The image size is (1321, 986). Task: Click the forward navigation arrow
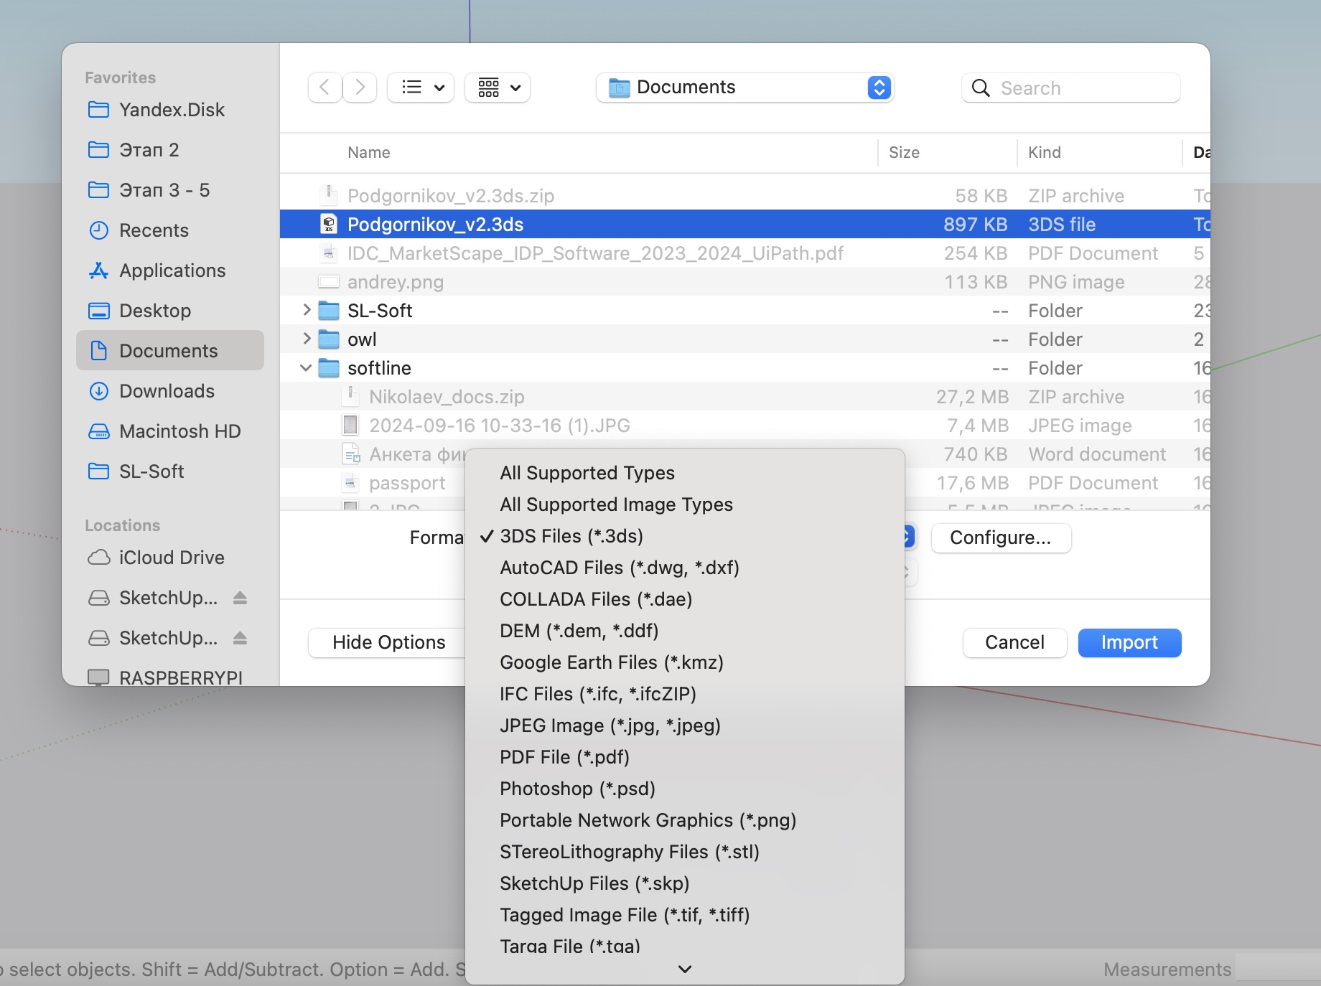point(360,88)
